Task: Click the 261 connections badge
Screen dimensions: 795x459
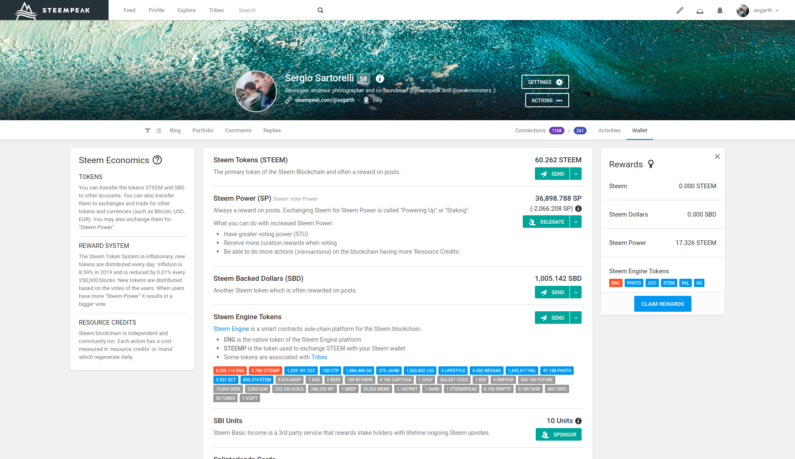Action: click(580, 131)
